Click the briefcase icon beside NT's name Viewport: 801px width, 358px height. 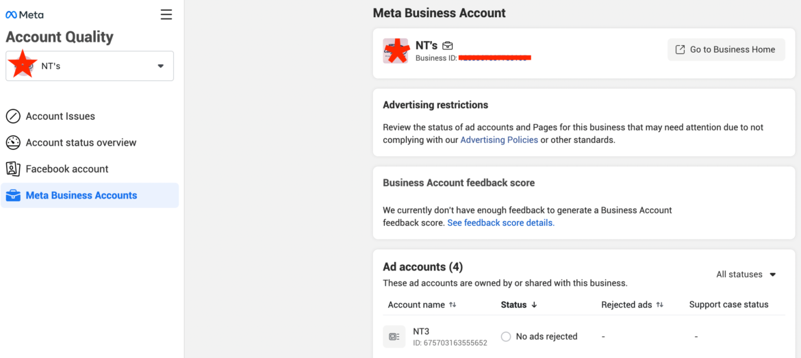pyautogui.click(x=448, y=46)
